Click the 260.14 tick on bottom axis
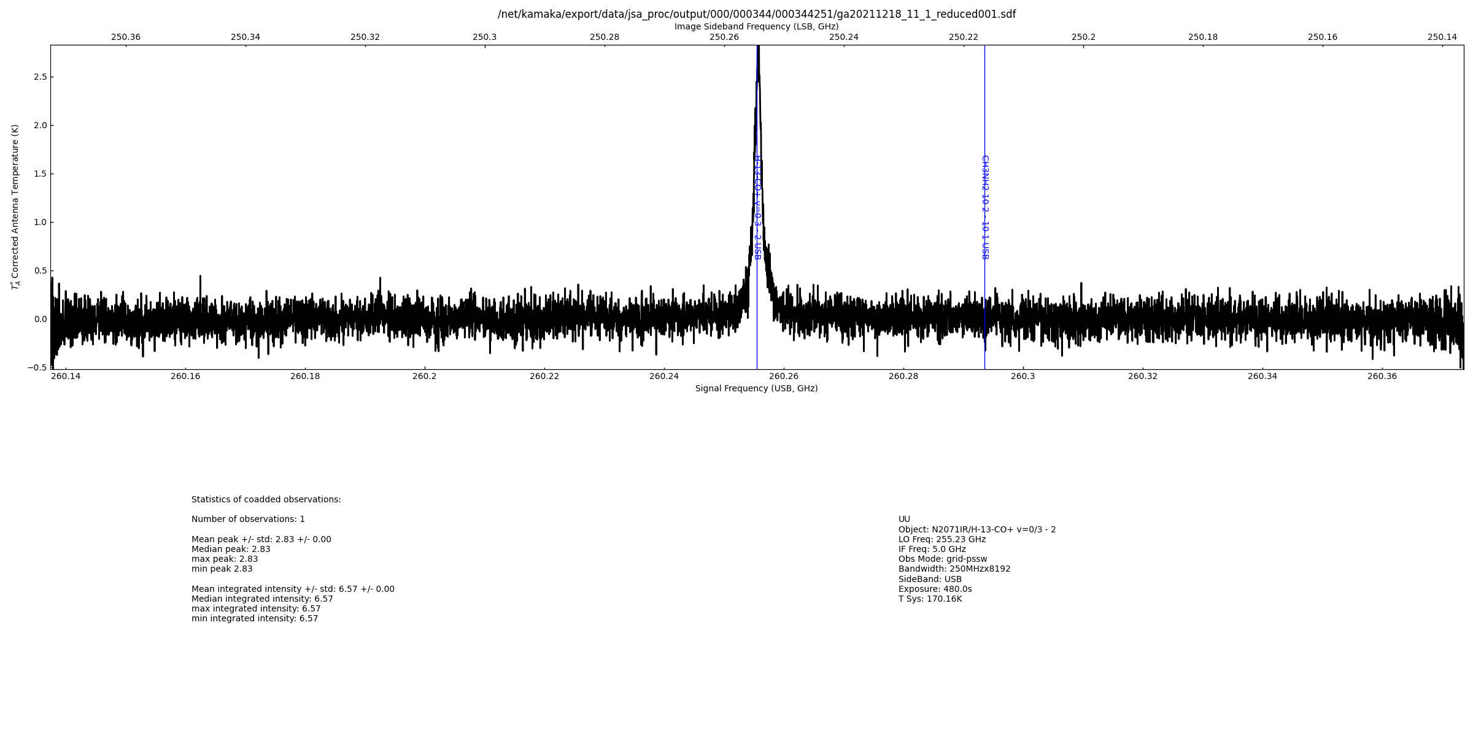This screenshot has height=736, width=1473. (66, 376)
